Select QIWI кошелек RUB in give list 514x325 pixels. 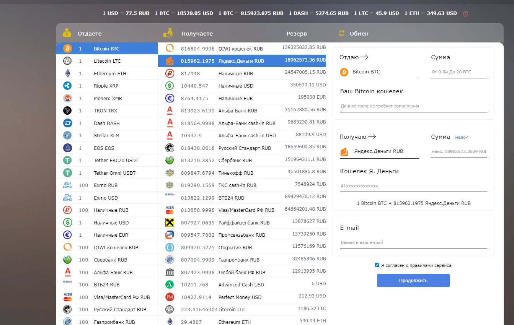(x=107, y=247)
